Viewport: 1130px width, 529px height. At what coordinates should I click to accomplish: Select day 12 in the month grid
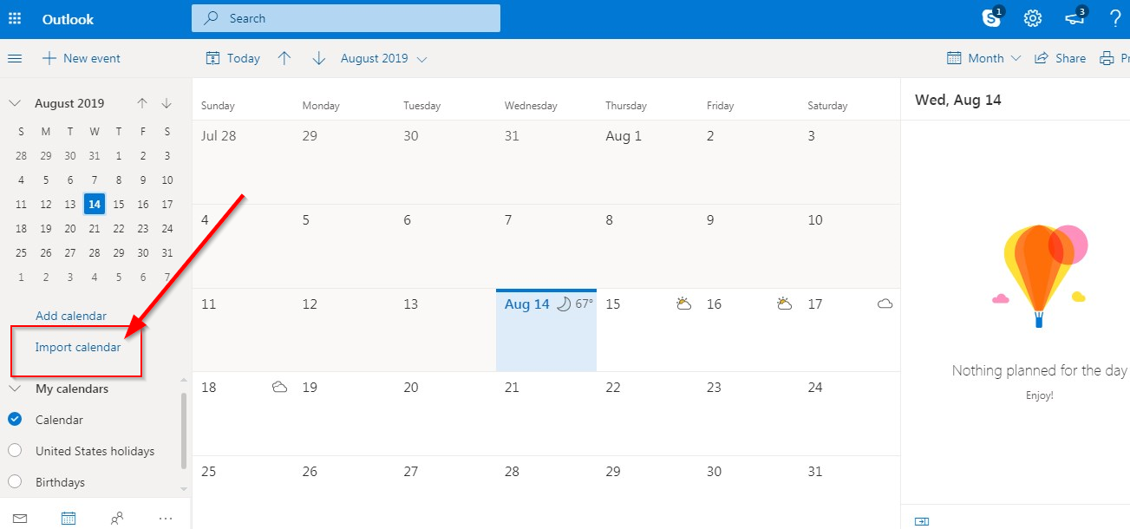click(x=344, y=330)
